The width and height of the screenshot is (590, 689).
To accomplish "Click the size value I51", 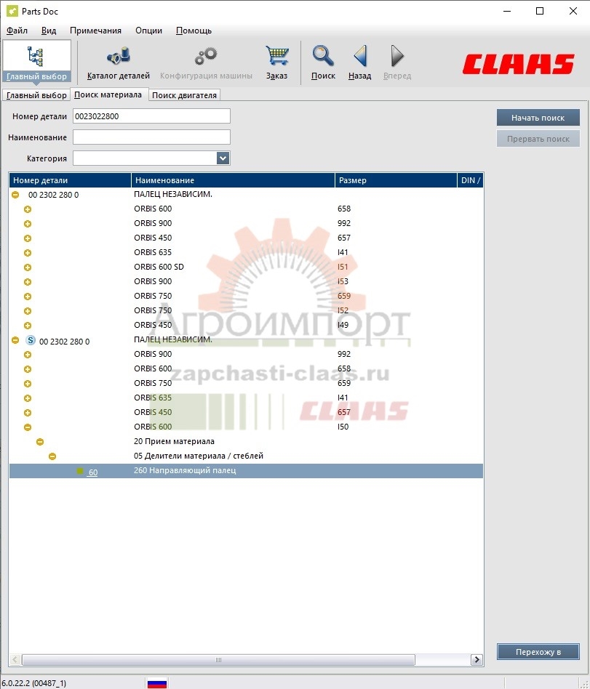I will tap(343, 267).
